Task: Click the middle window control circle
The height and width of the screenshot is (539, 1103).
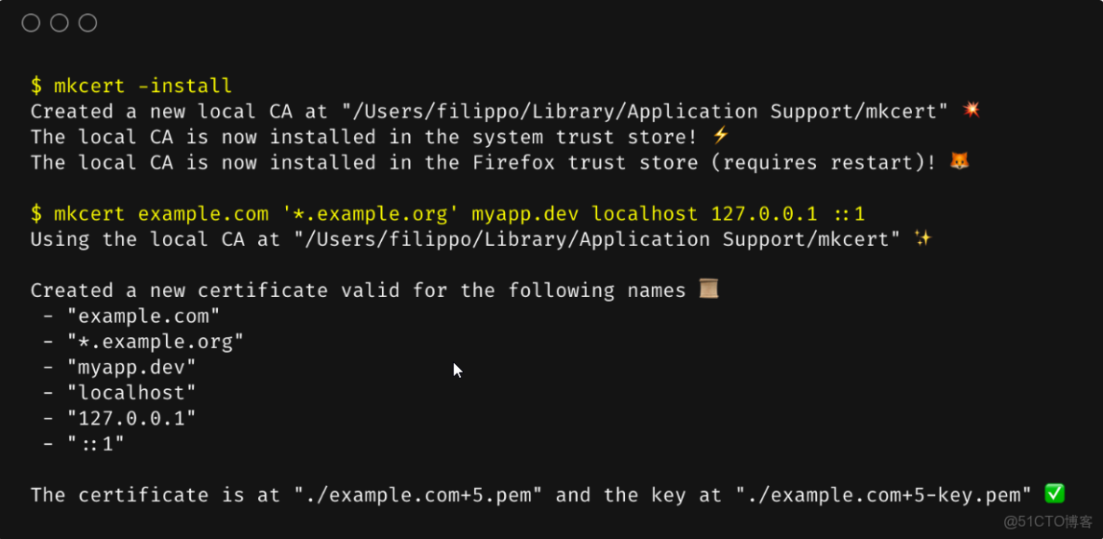Action: pos(58,22)
